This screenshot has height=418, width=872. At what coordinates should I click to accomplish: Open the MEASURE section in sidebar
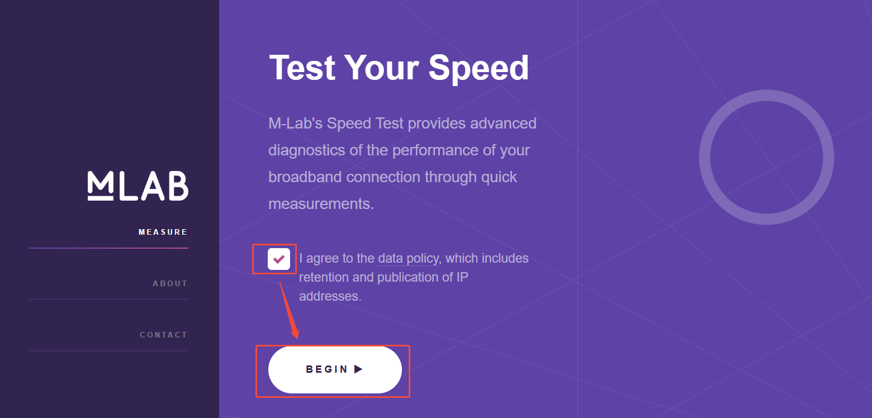point(163,232)
